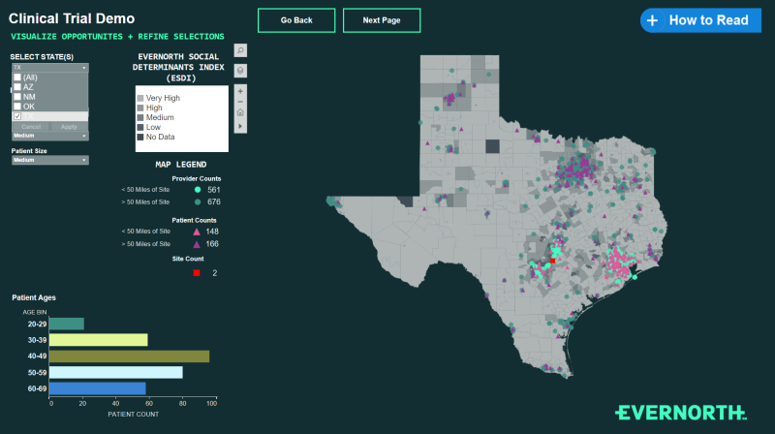
Task: Select the 60-69 age bar
Action: click(x=98, y=388)
